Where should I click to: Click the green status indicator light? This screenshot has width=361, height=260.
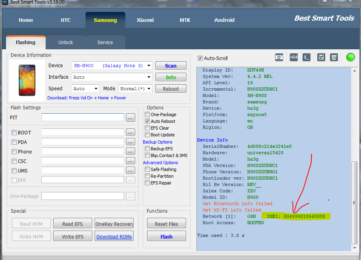click(350, 57)
